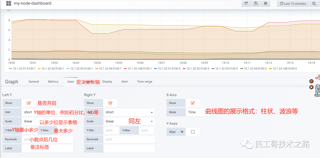The image size is (320, 158).
Task: Open the X-Axis Mode Time dropdown
Action: [x=198, y=112]
